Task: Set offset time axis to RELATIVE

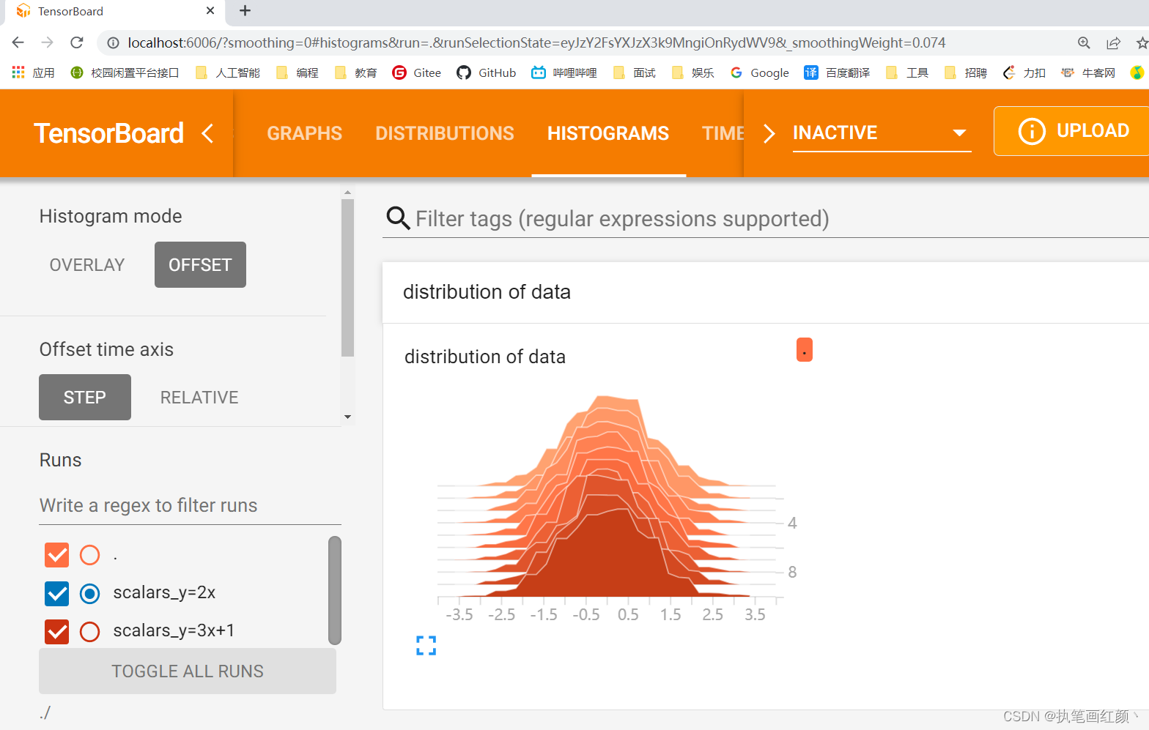Action: click(x=199, y=398)
